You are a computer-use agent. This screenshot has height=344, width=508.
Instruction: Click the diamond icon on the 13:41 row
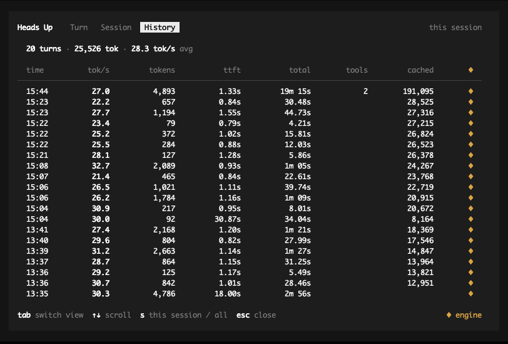[x=470, y=230]
